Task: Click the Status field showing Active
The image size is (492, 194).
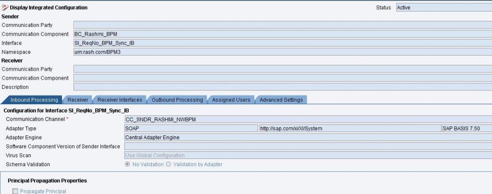Action: pos(444,8)
